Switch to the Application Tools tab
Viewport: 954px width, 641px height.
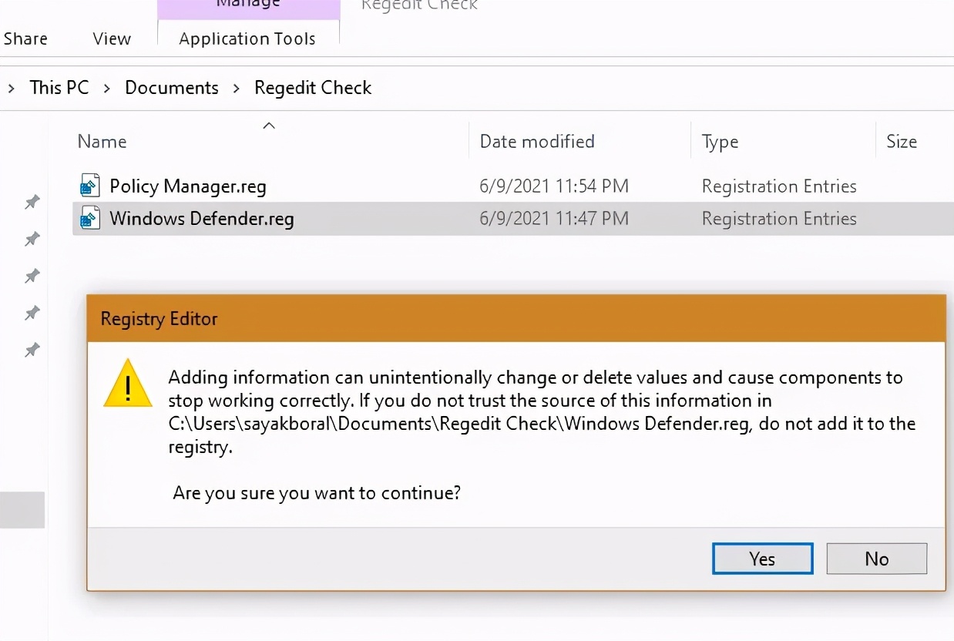point(247,39)
